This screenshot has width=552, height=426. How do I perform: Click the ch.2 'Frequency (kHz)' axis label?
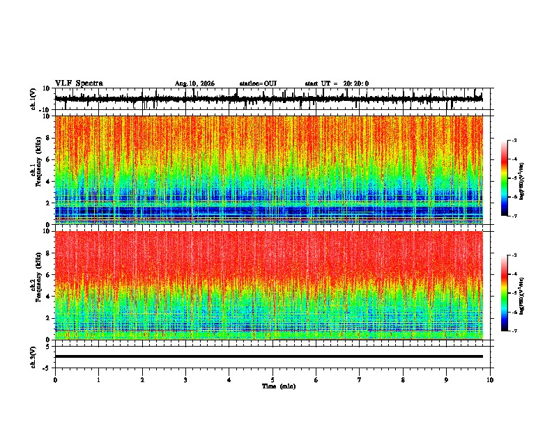pos(38,277)
